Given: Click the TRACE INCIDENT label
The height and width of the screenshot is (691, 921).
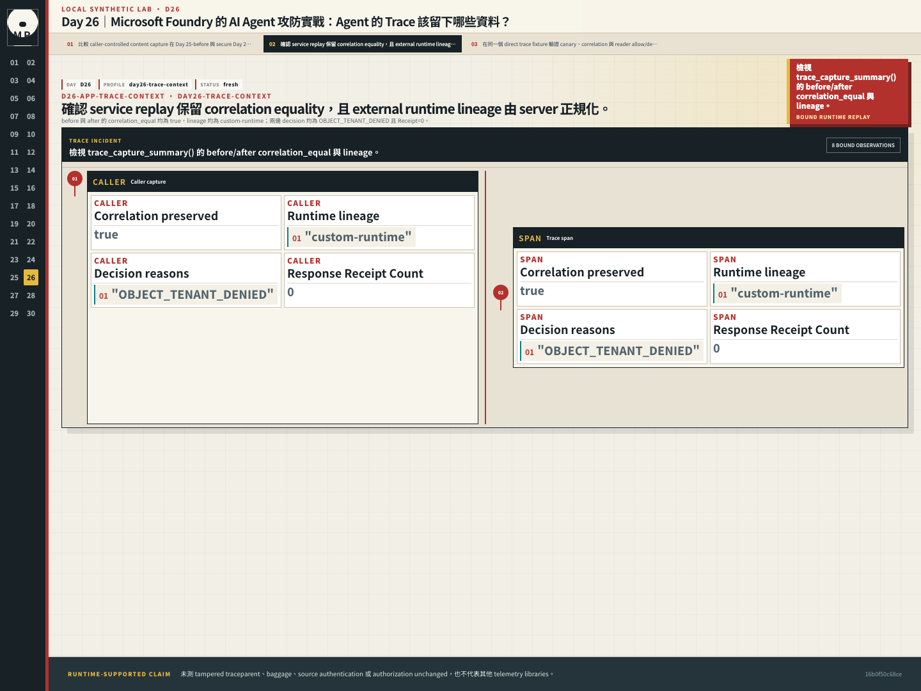Looking at the screenshot, I should (95, 141).
